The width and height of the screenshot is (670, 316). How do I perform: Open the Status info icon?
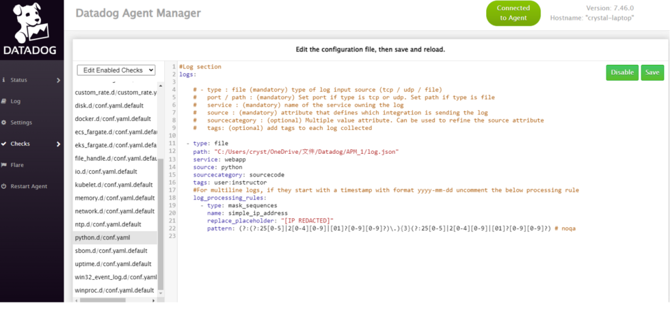click(4, 80)
